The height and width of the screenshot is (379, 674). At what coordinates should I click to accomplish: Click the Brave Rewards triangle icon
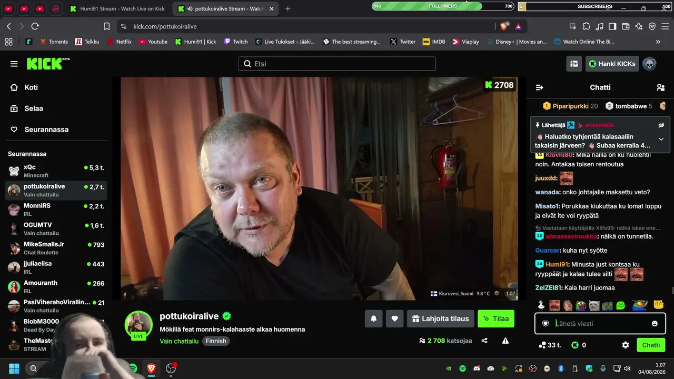coord(518,26)
